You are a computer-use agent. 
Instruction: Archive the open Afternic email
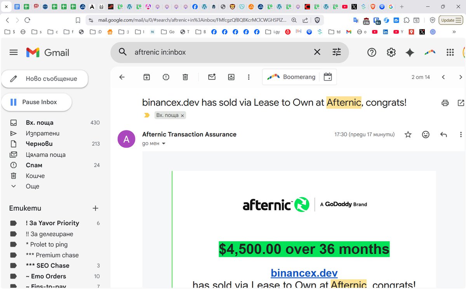146,77
